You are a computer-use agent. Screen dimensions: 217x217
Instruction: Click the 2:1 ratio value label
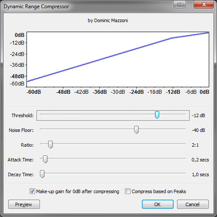195,145
